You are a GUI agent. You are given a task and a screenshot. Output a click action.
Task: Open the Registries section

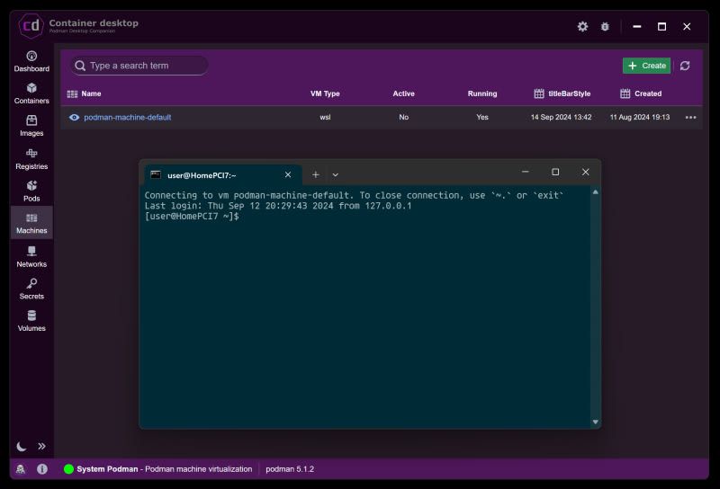click(x=31, y=158)
